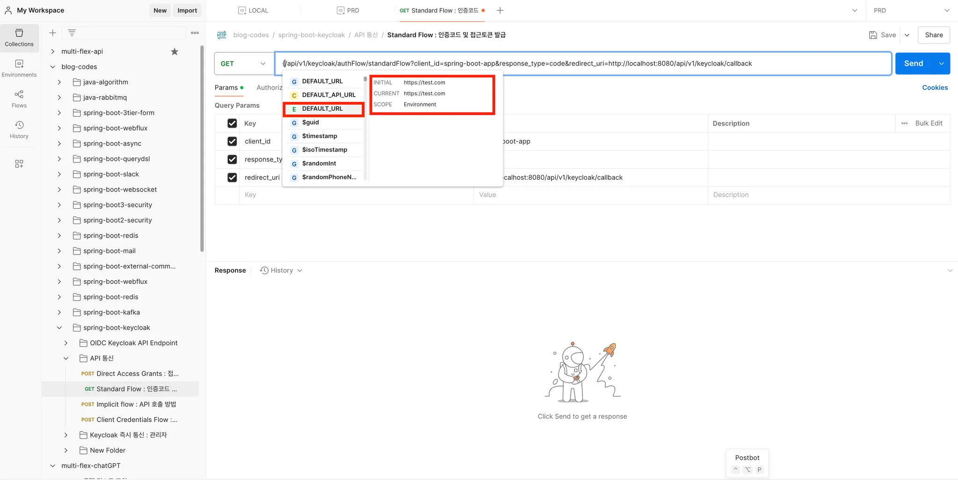Click the star icon beside multi-flex-api
Viewport: 958px width, 480px height.
point(174,51)
